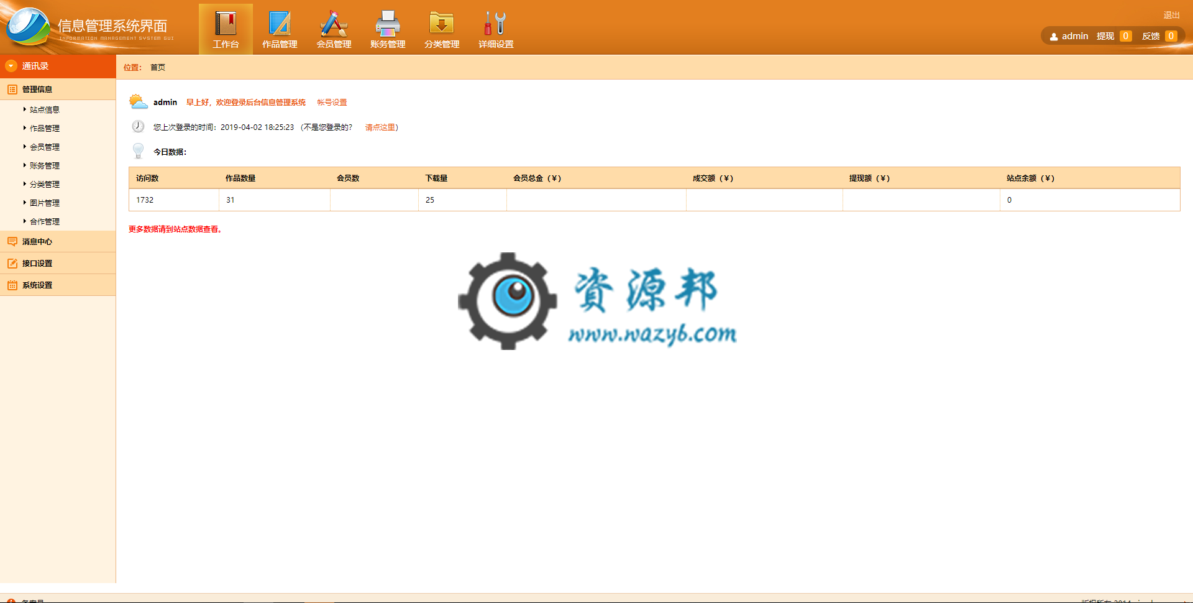Click the 31 works count cell

[x=275, y=200]
